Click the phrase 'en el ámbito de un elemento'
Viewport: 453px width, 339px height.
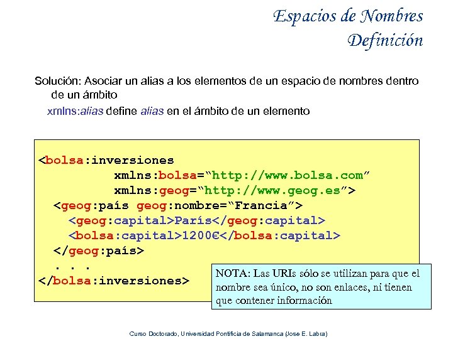point(238,111)
